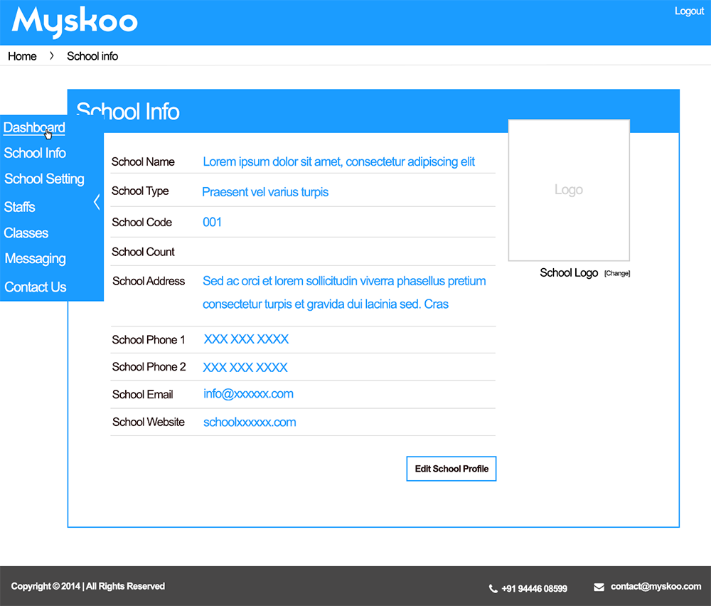Open Dashboard from the sidebar menu
The width and height of the screenshot is (711, 606).
pos(34,127)
